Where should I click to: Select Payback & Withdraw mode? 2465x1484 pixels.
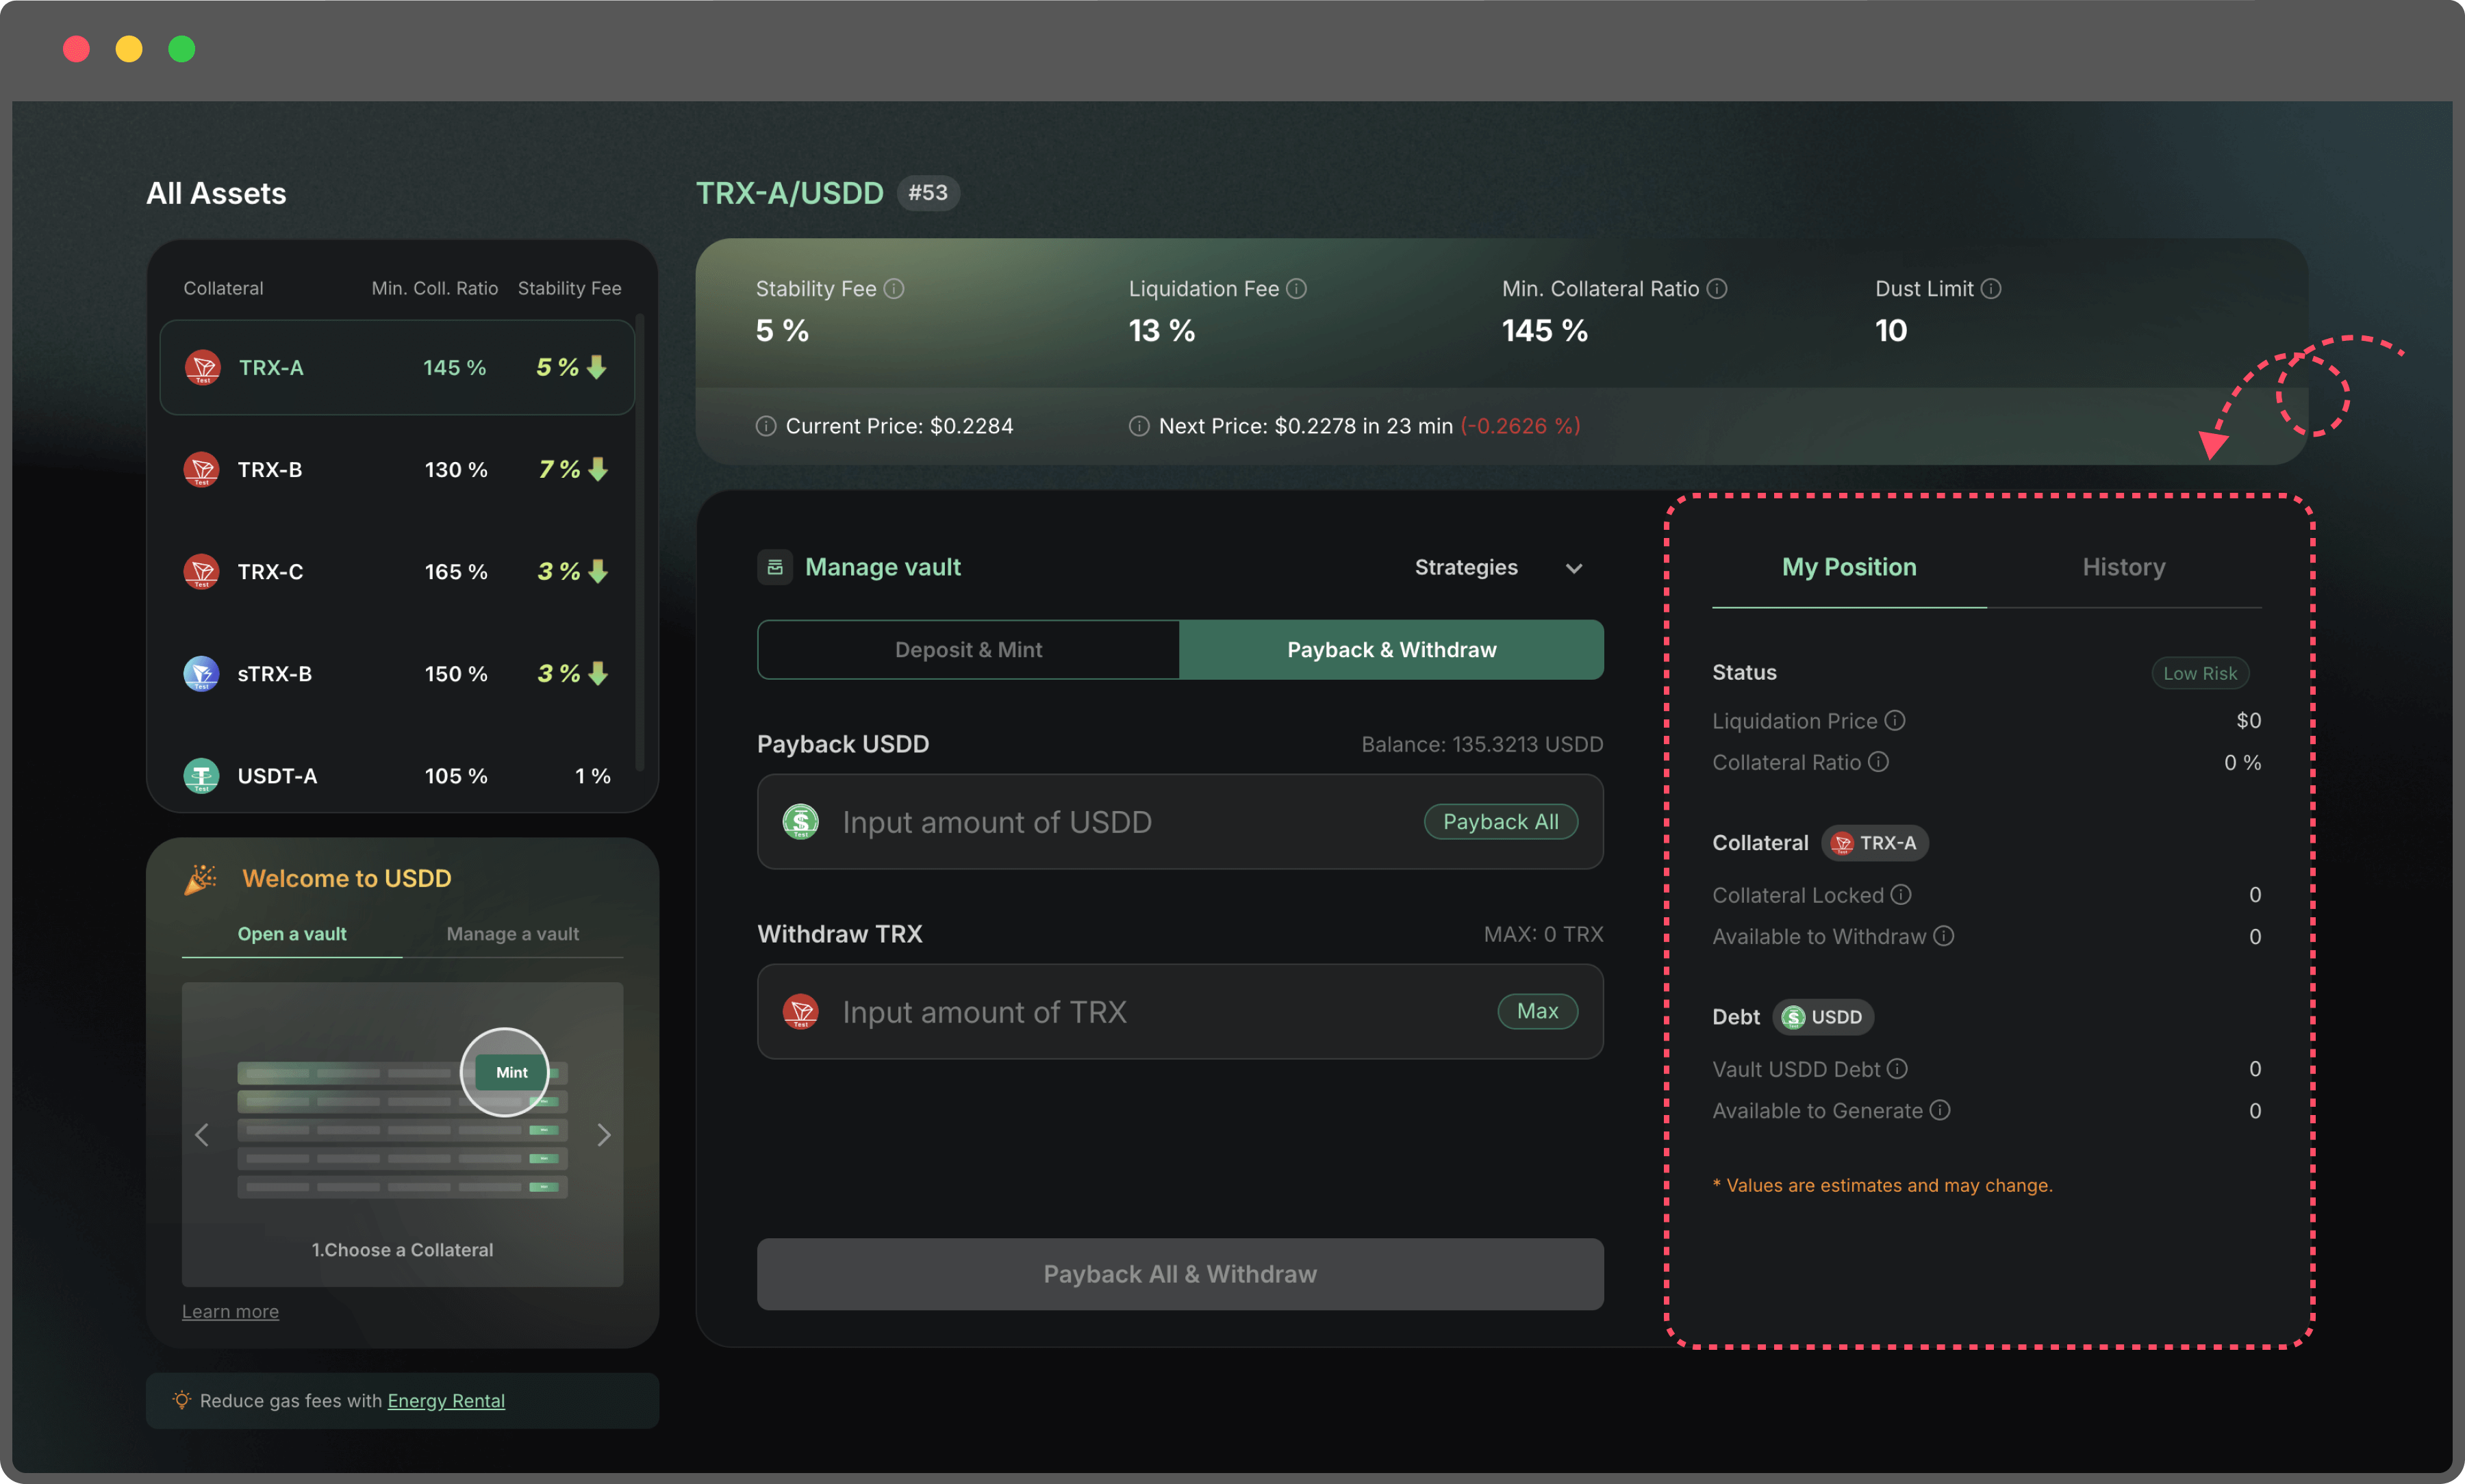[1391, 650]
